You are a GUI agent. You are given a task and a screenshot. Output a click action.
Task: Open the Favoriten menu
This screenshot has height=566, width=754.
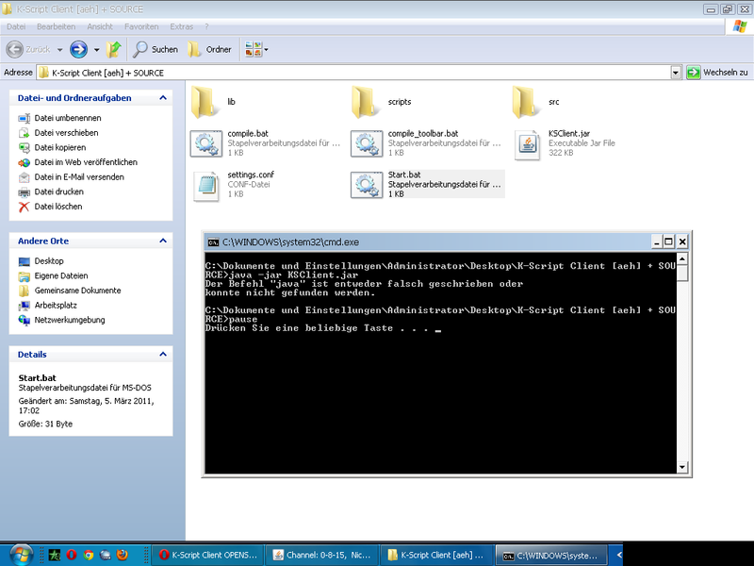pyautogui.click(x=141, y=26)
